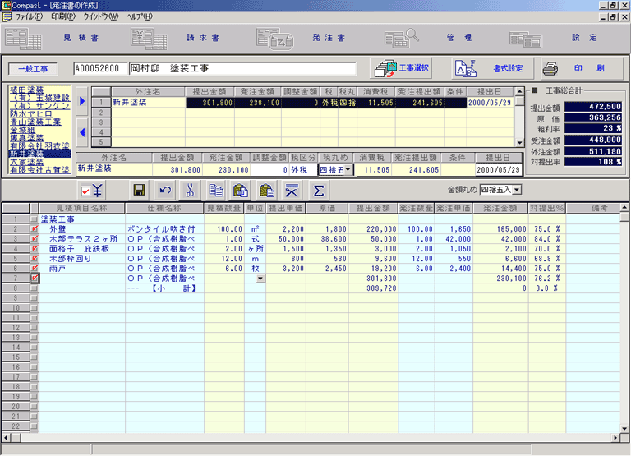Click the checkmark yen toolbar icon
Viewport: 631px width, 456px height.
[x=92, y=191]
